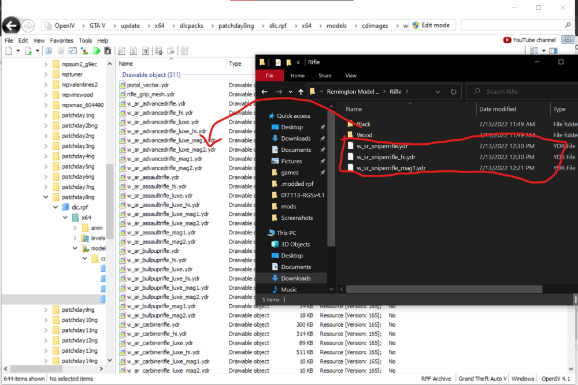The image size is (578, 385).
Task: Click Explorer back arrow
Action: pos(264,92)
